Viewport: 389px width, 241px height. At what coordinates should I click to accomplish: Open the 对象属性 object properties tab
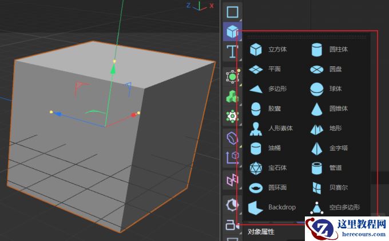click(261, 232)
